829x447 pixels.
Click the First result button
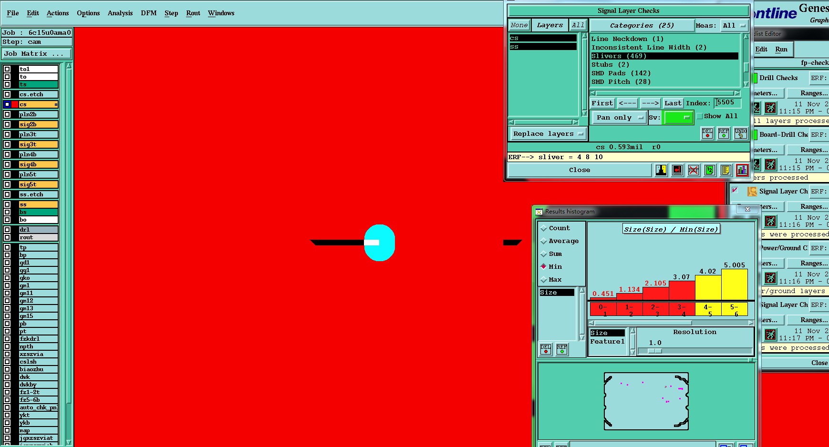point(602,103)
